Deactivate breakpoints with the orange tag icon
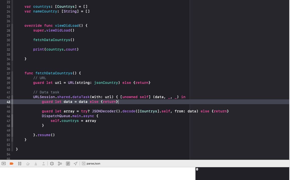The image size is (290, 180). tap(12, 163)
